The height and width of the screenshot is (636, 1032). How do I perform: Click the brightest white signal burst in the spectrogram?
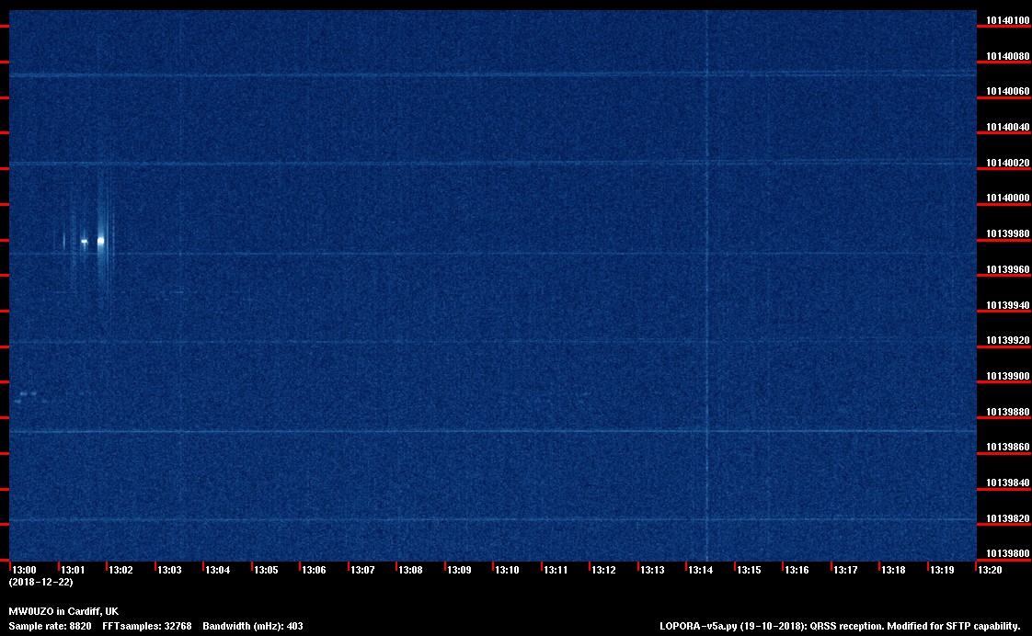pyautogui.click(x=100, y=241)
